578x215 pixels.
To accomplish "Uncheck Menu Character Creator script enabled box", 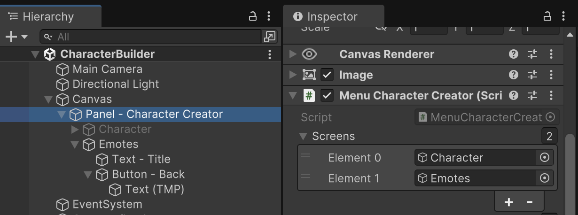I will coord(327,95).
